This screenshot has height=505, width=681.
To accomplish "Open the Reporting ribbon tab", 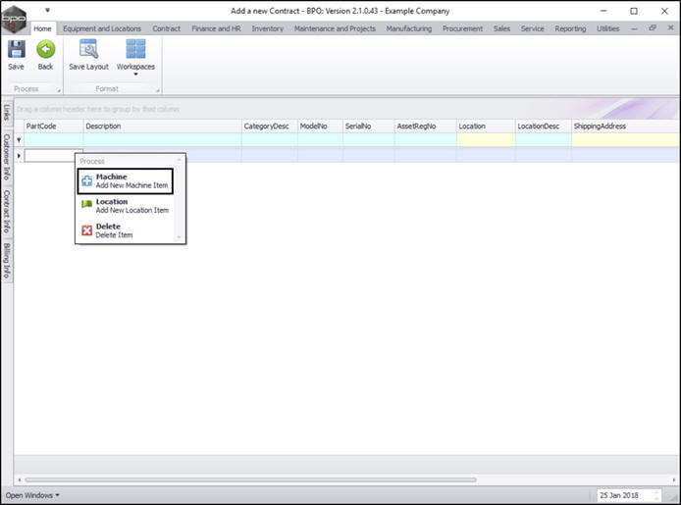I will point(570,28).
